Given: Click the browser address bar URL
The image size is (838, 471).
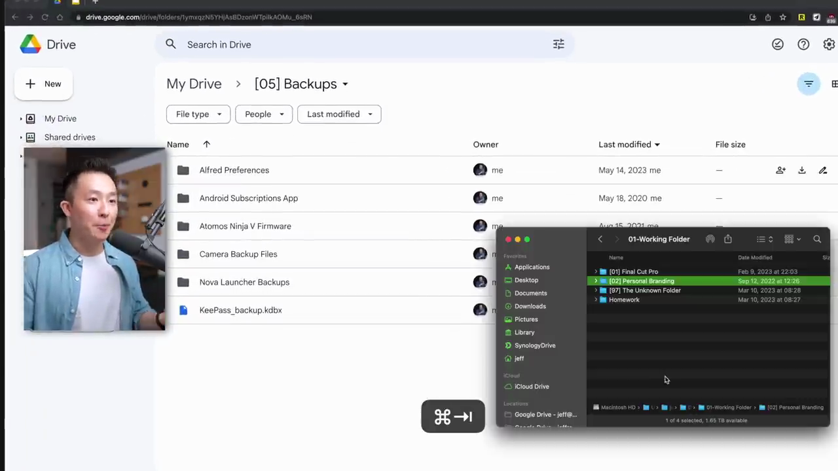Looking at the screenshot, I should 199,17.
